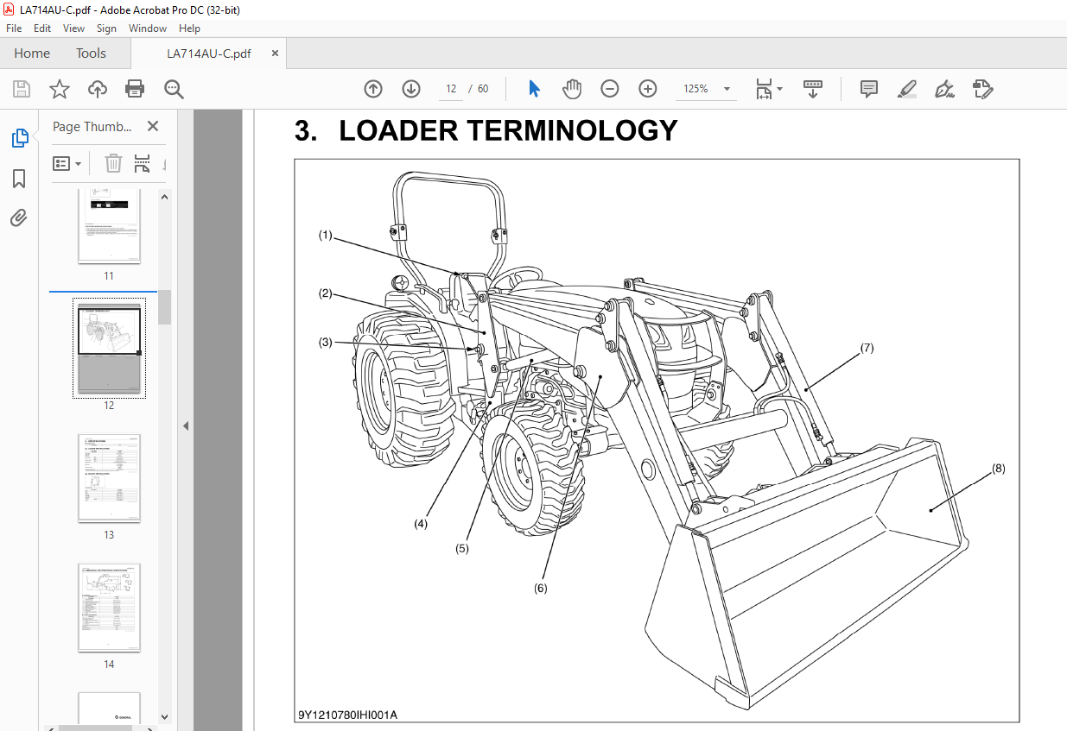Image resolution: width=1067 pixels, height=731 pixels.
Task: Switch to the Tools tab
Action: pyautogui.click(x=91, y=54)
